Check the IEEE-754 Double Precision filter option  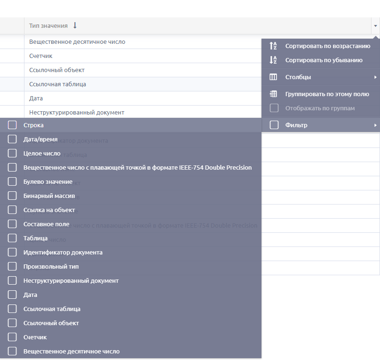click(12, 167)
